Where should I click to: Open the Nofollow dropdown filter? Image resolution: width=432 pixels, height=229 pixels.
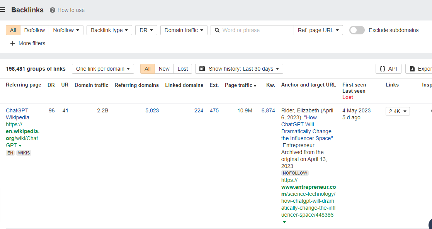pyautogui.click(x=66, y=30)
